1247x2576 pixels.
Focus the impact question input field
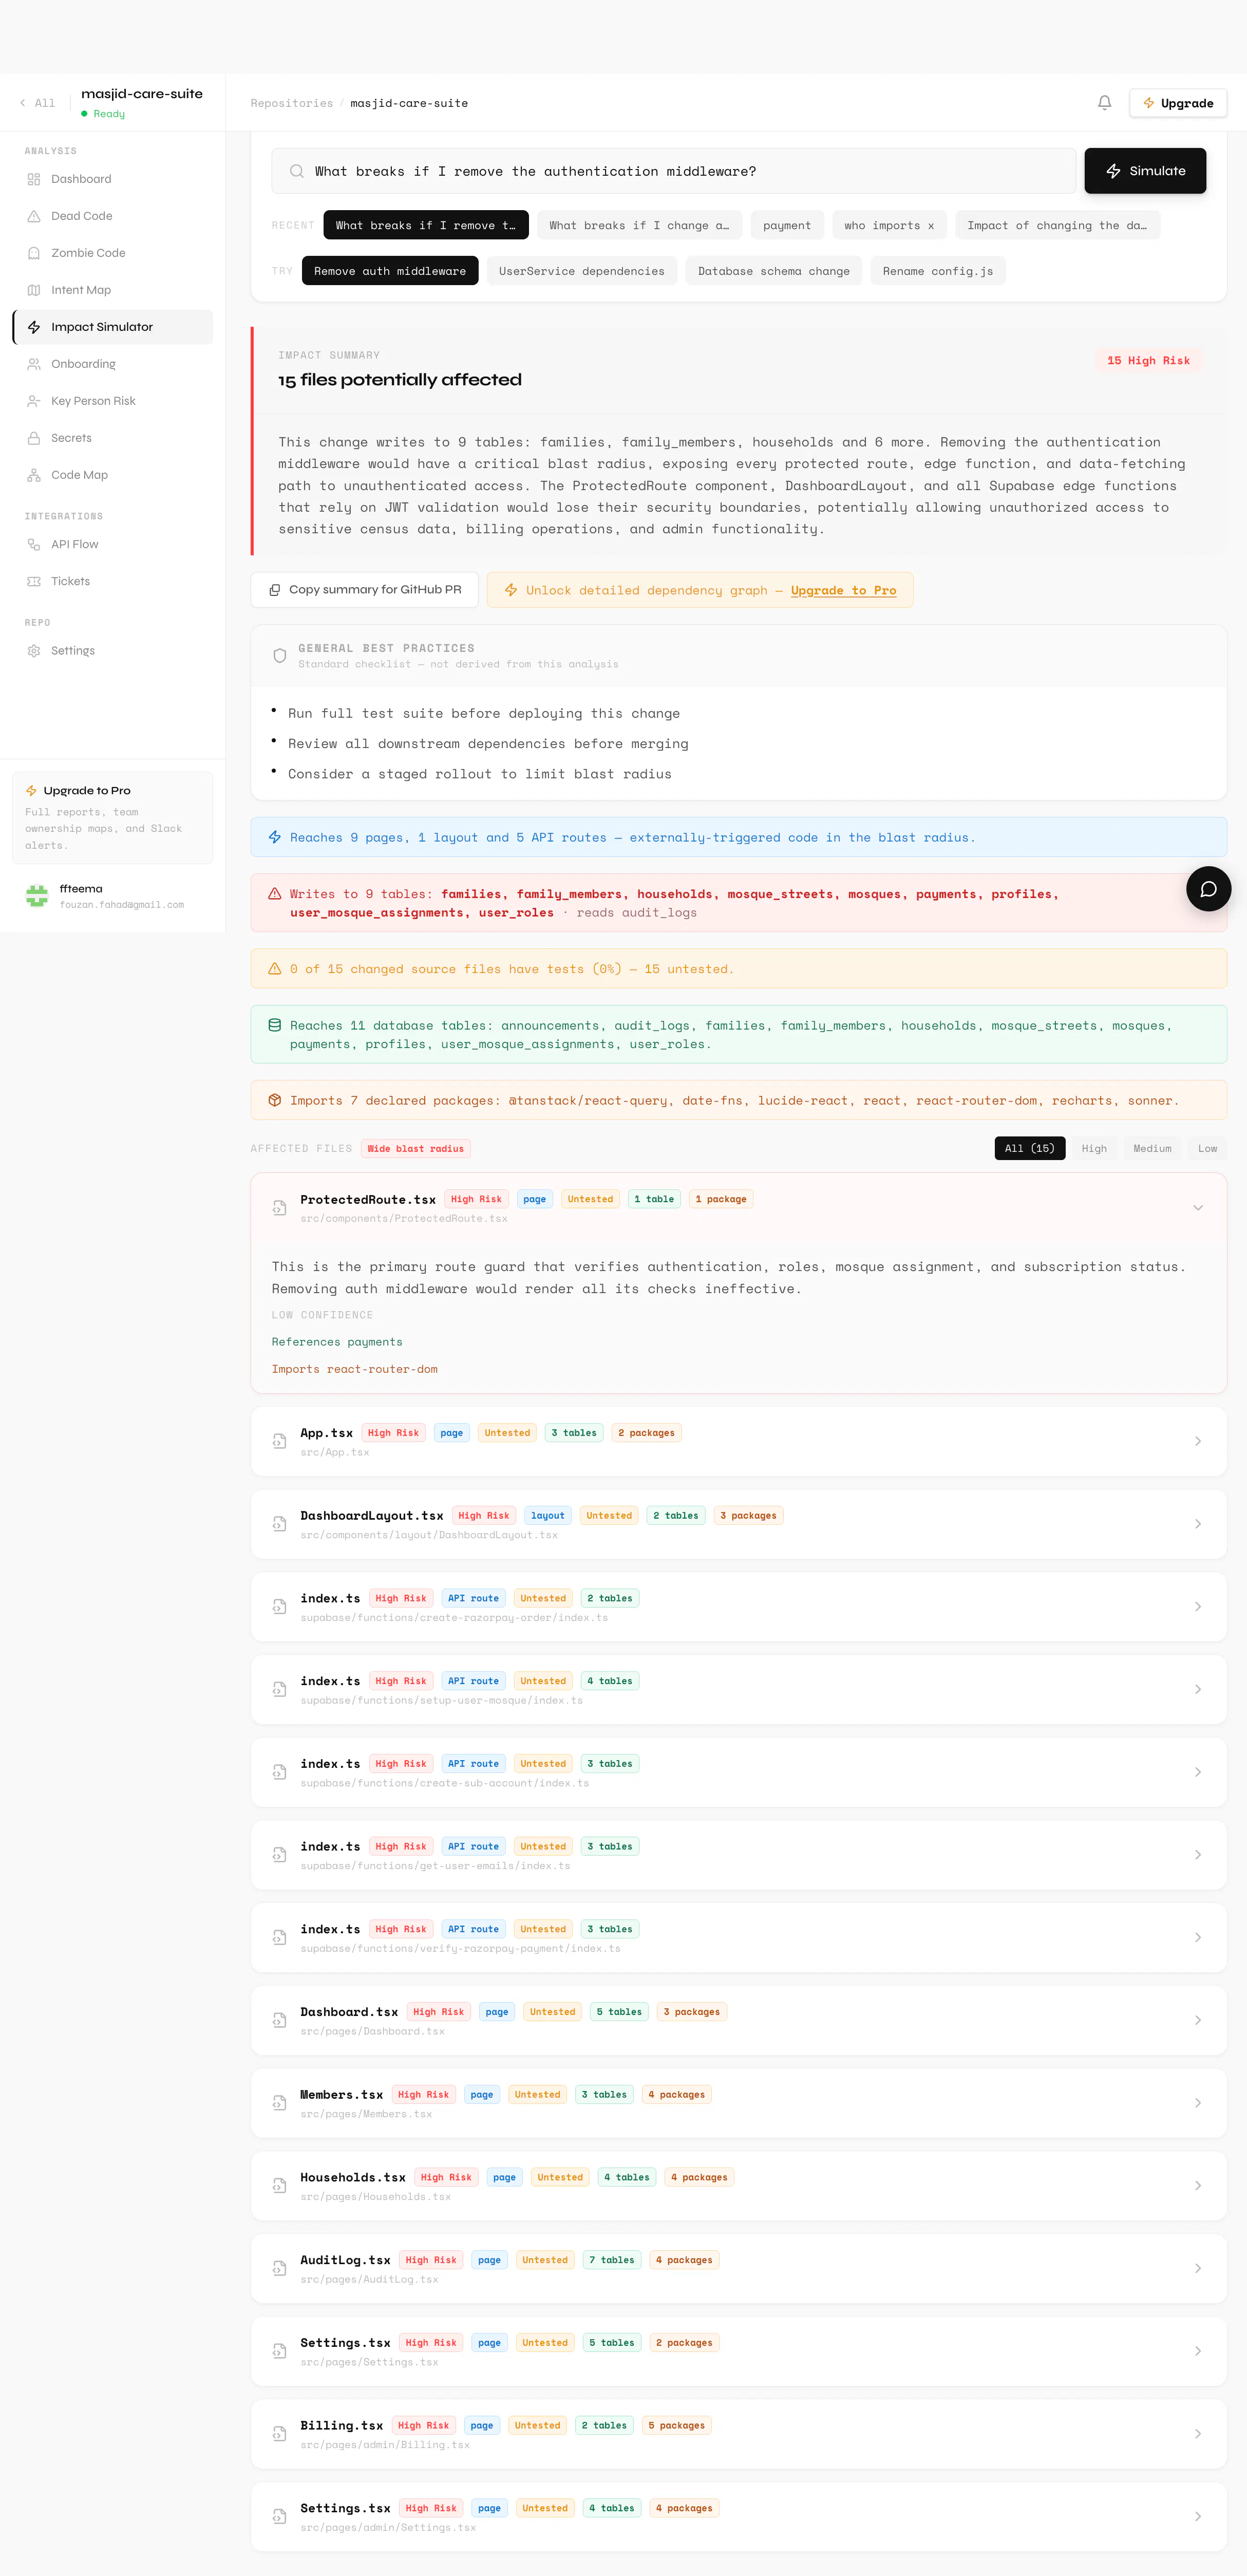674,171
